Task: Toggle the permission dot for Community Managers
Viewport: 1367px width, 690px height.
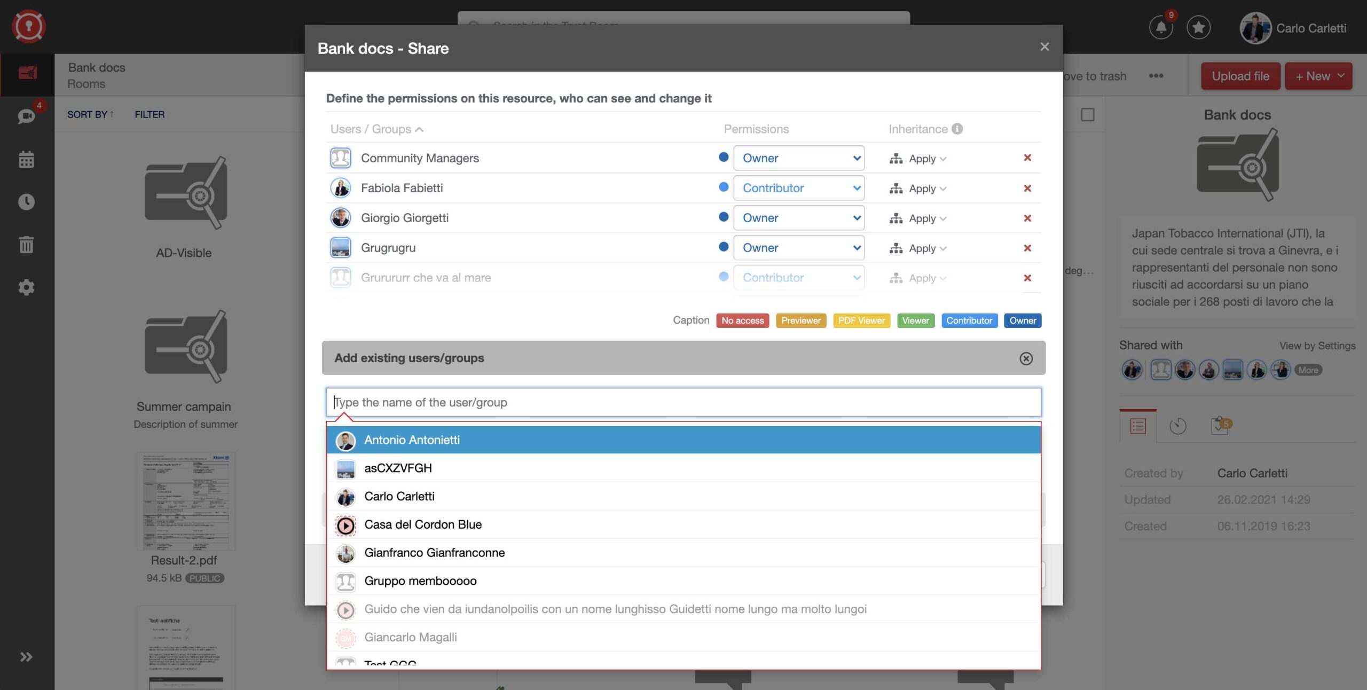Action: [x=724, y=158]
